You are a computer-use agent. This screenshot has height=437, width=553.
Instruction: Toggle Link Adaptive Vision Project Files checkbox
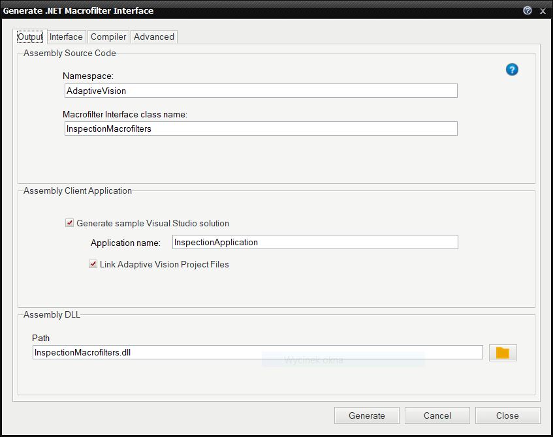click(93, 264)
